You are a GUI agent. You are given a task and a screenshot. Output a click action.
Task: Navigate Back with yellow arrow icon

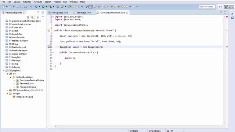[127, 7]
